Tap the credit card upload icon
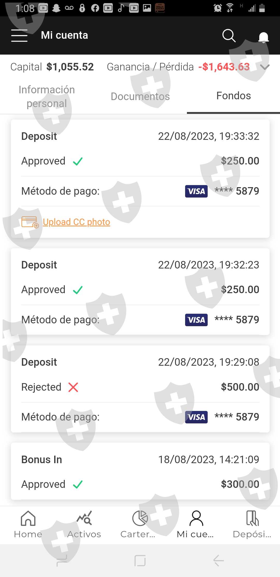The image size is (280, 577). (30, 222)
